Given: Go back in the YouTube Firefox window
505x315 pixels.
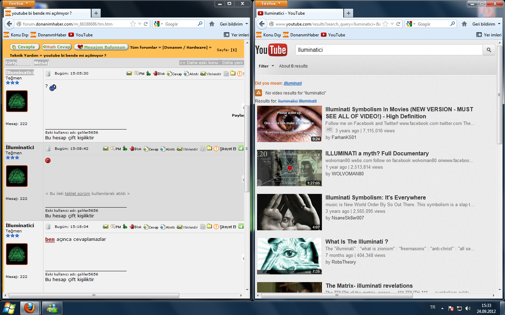Looking at the screenshot, I should (262, 24).
